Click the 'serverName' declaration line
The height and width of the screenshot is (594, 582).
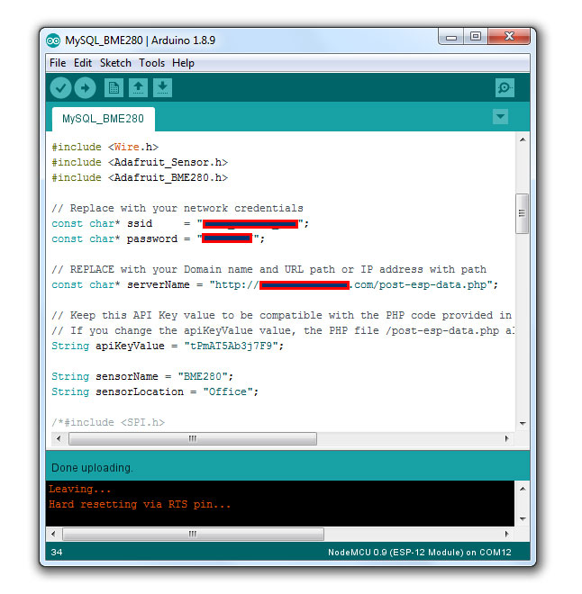click(x=275, y=284)
